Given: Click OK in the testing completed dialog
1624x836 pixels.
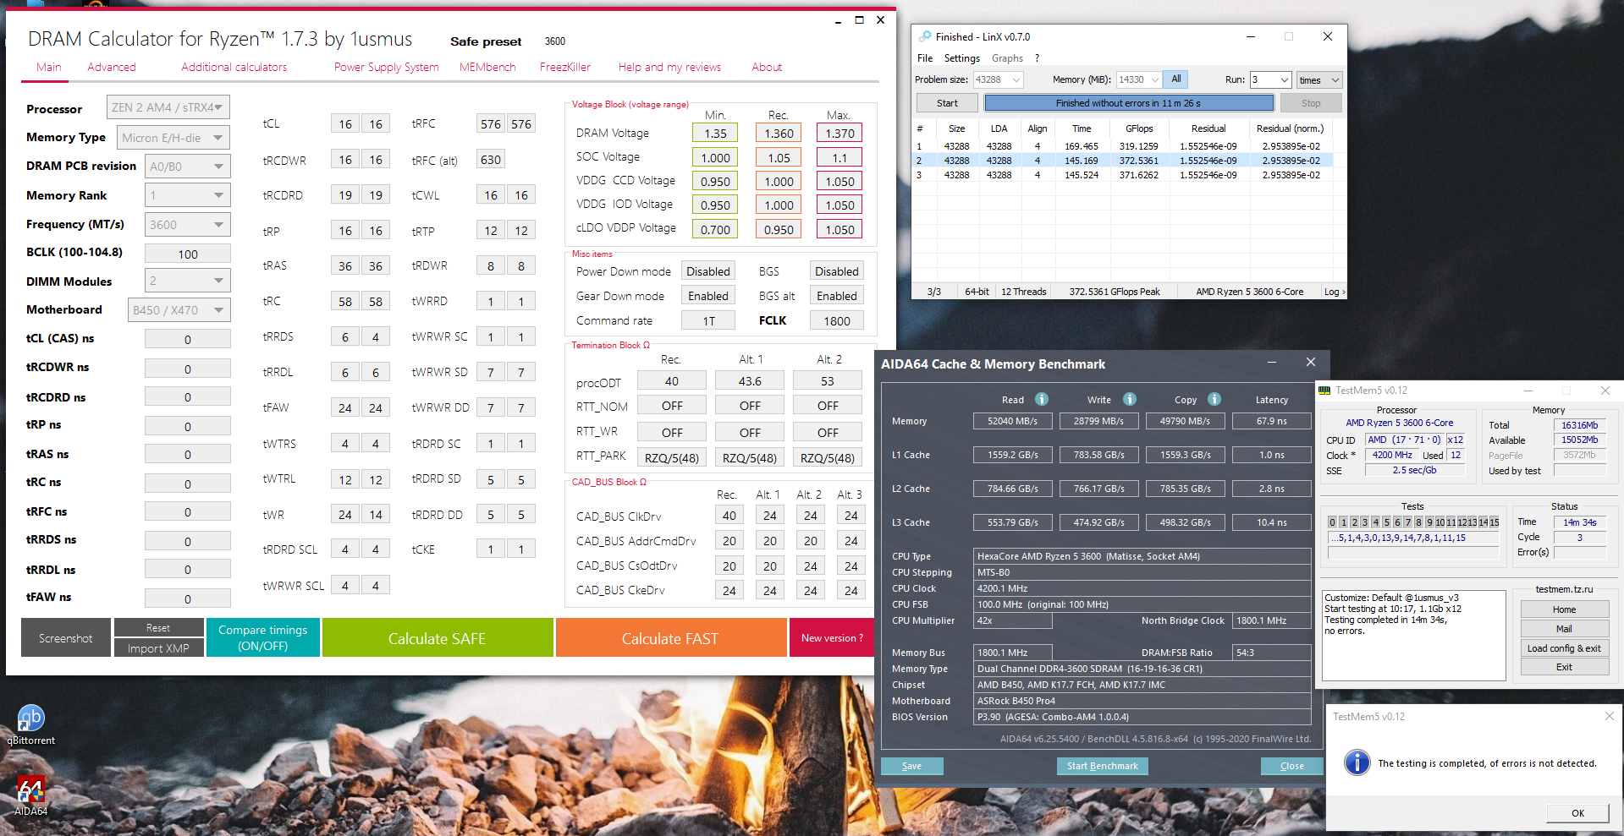Looking at the screenshot, I should [x=1578, y=813].
